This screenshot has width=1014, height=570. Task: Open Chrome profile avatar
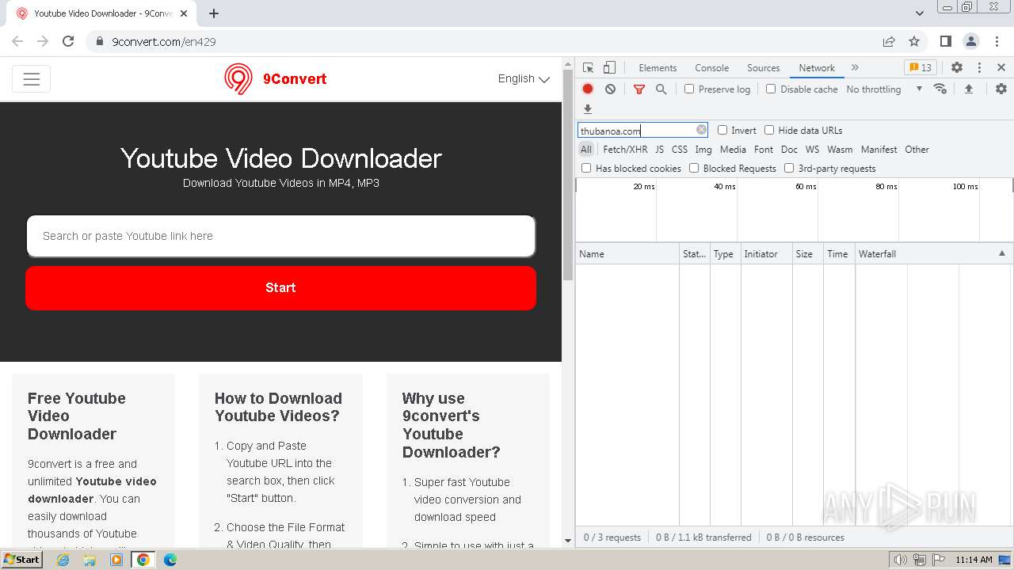point(971,41)
